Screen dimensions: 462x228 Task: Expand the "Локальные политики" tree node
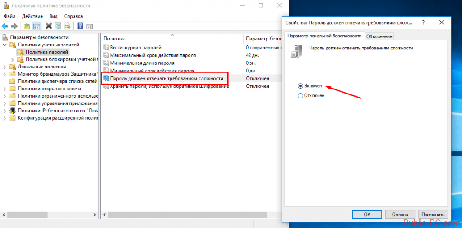click(x=5, y=67)
